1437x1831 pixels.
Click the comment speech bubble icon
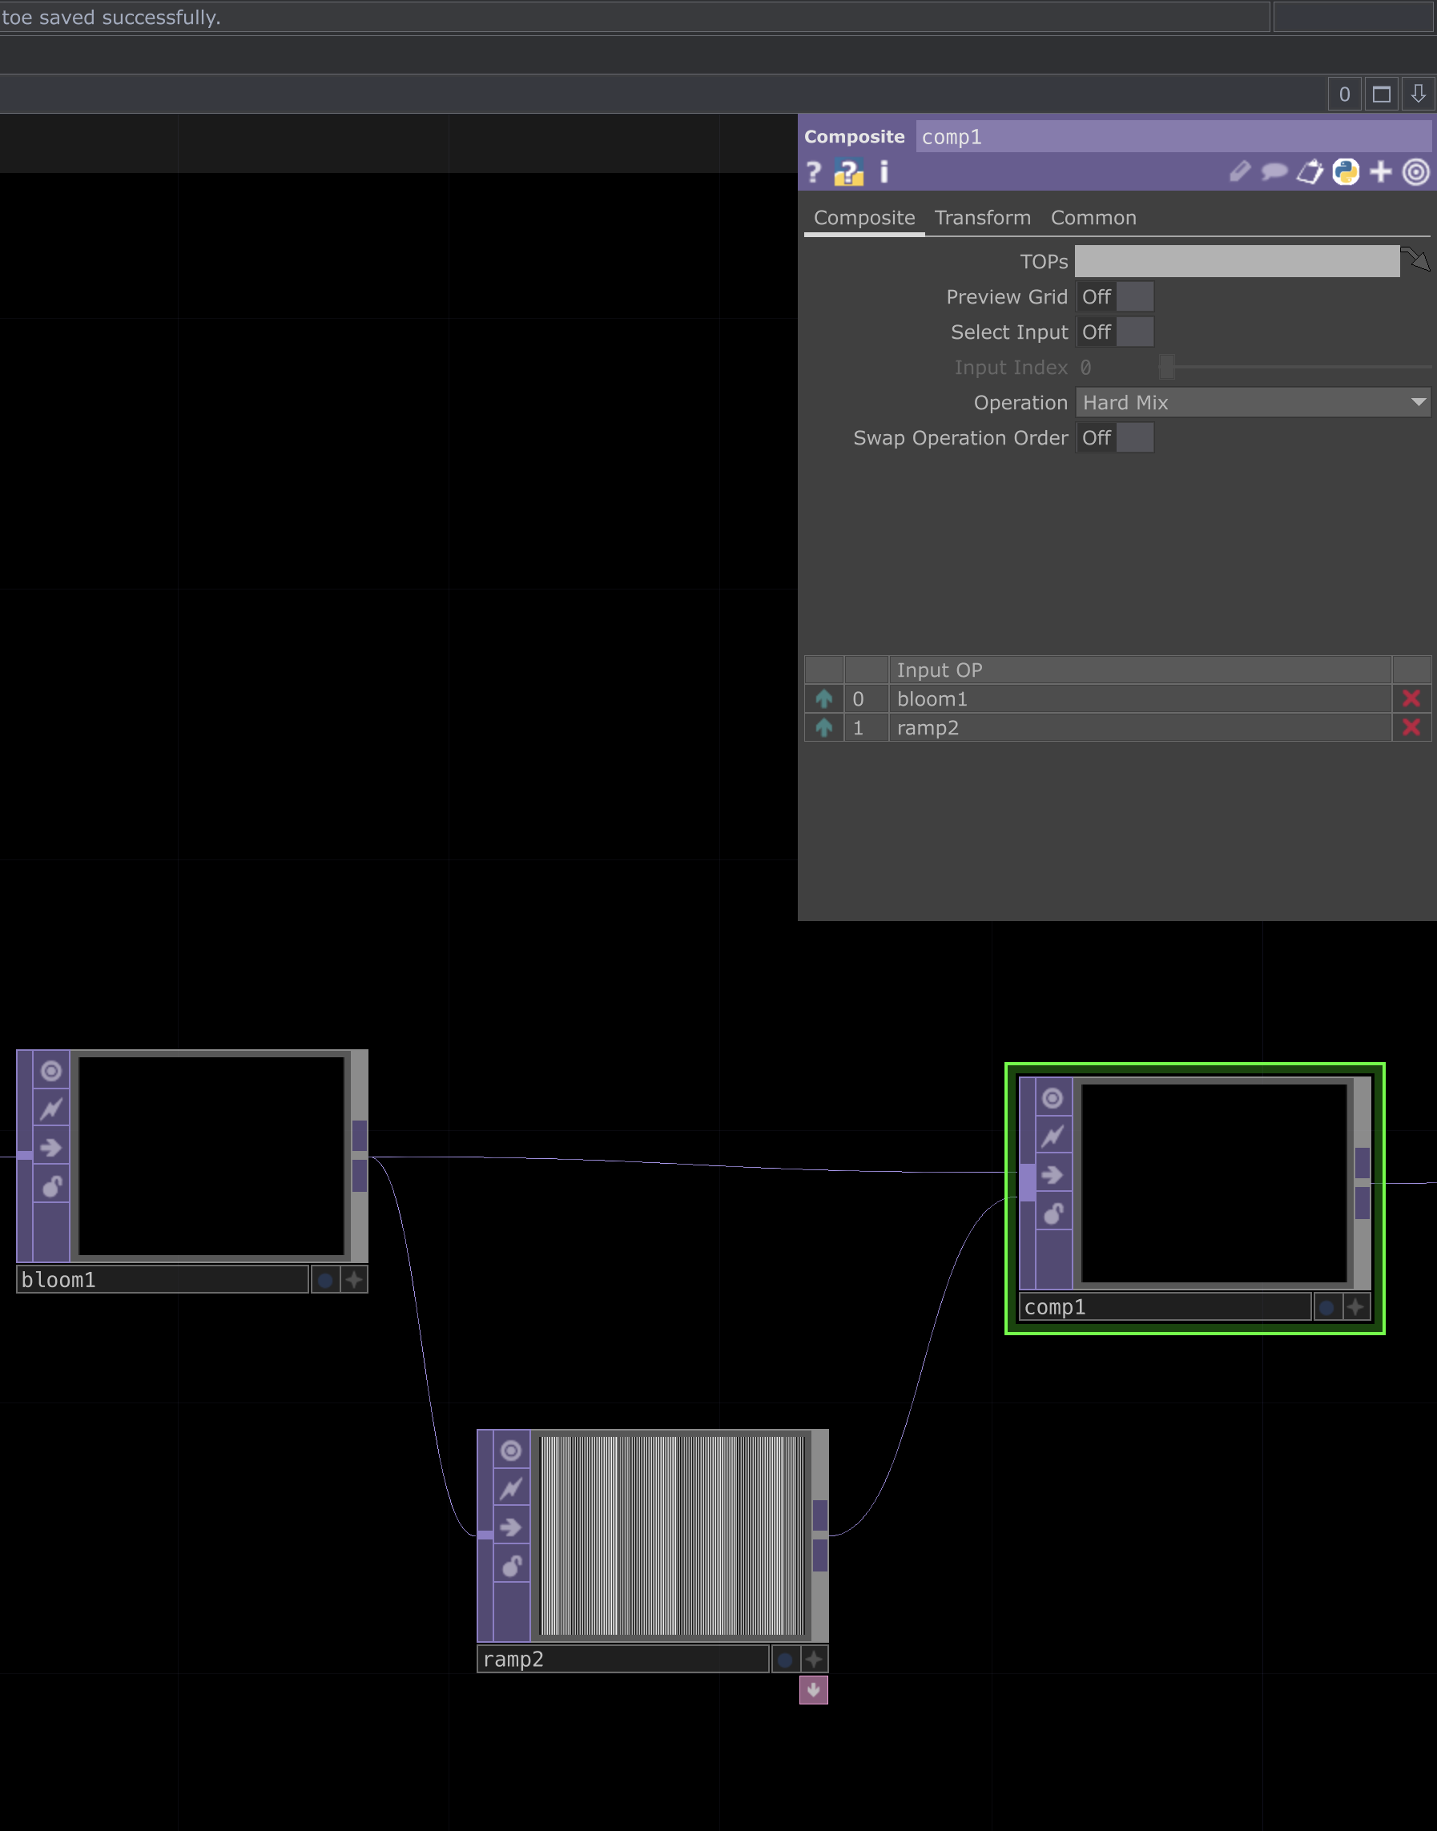[1274, 172]
